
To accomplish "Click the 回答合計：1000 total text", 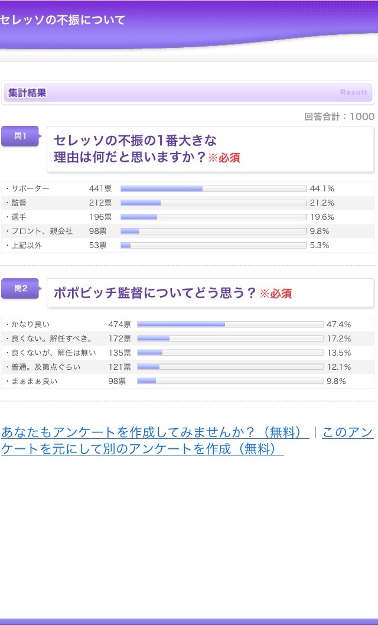I will 339,116.
